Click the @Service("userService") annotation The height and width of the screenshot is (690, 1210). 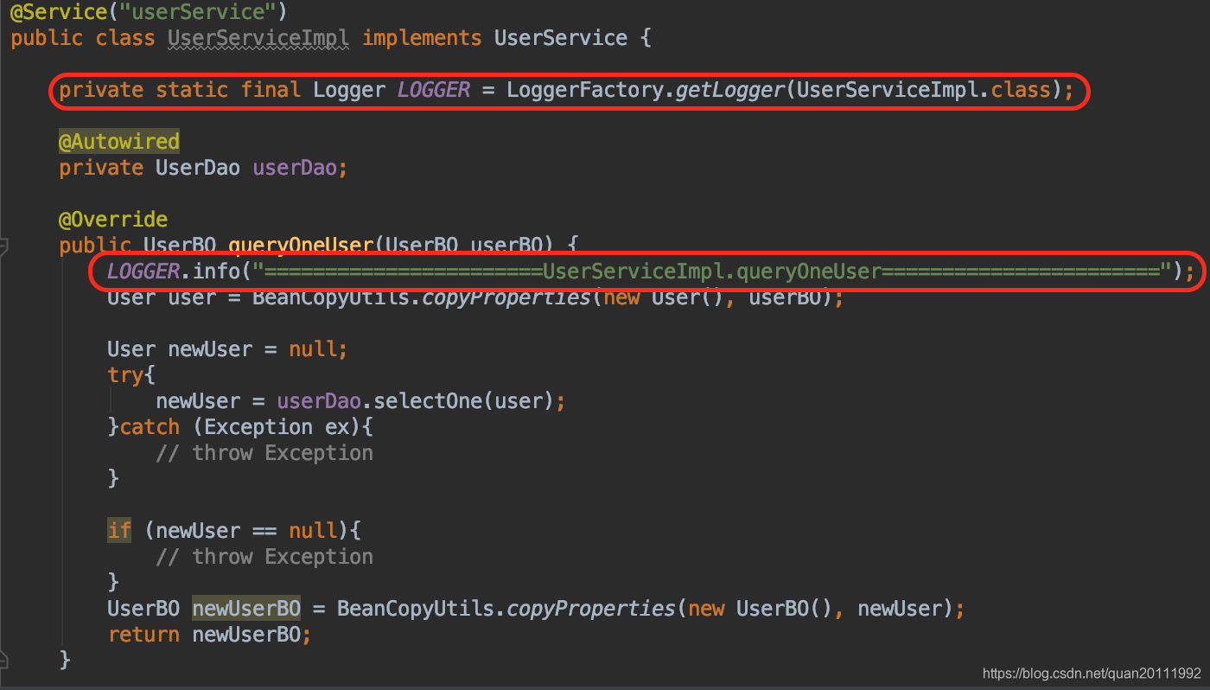(x=149, y=12)
